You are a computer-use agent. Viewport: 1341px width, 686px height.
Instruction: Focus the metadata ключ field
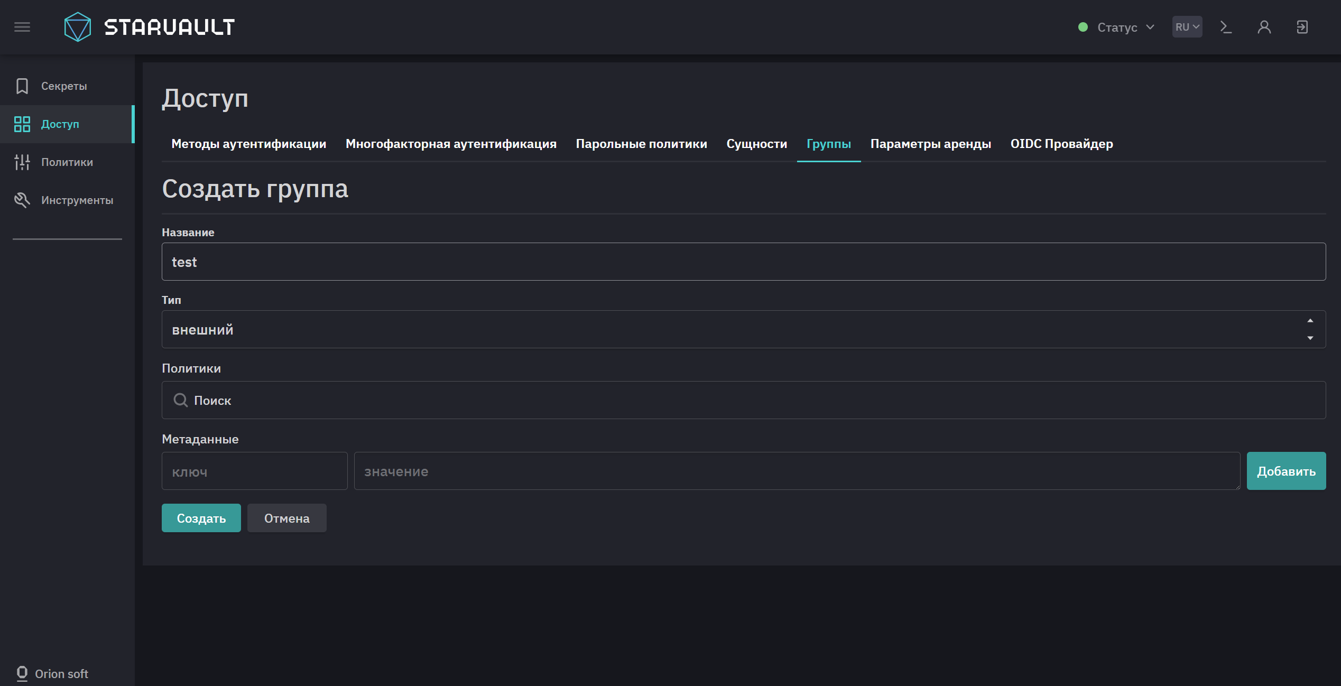pos(255,471)
